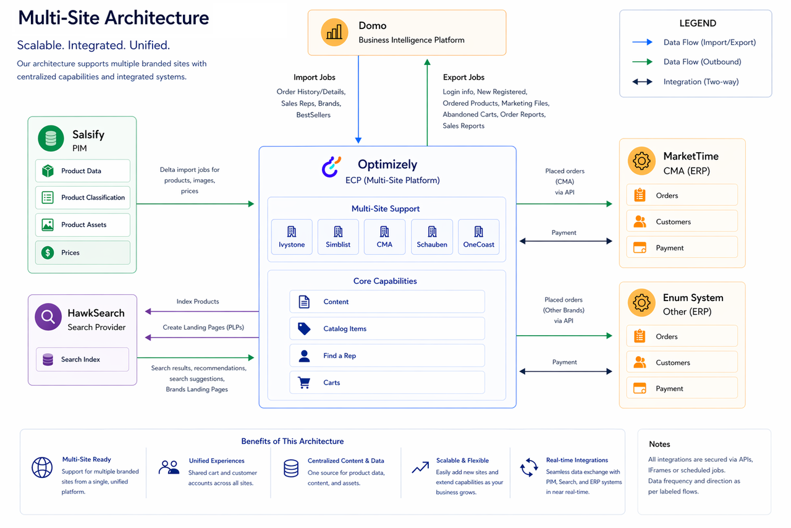Click the Product Classification list icon
791x528 pixels.
click(x=48, y=197)
